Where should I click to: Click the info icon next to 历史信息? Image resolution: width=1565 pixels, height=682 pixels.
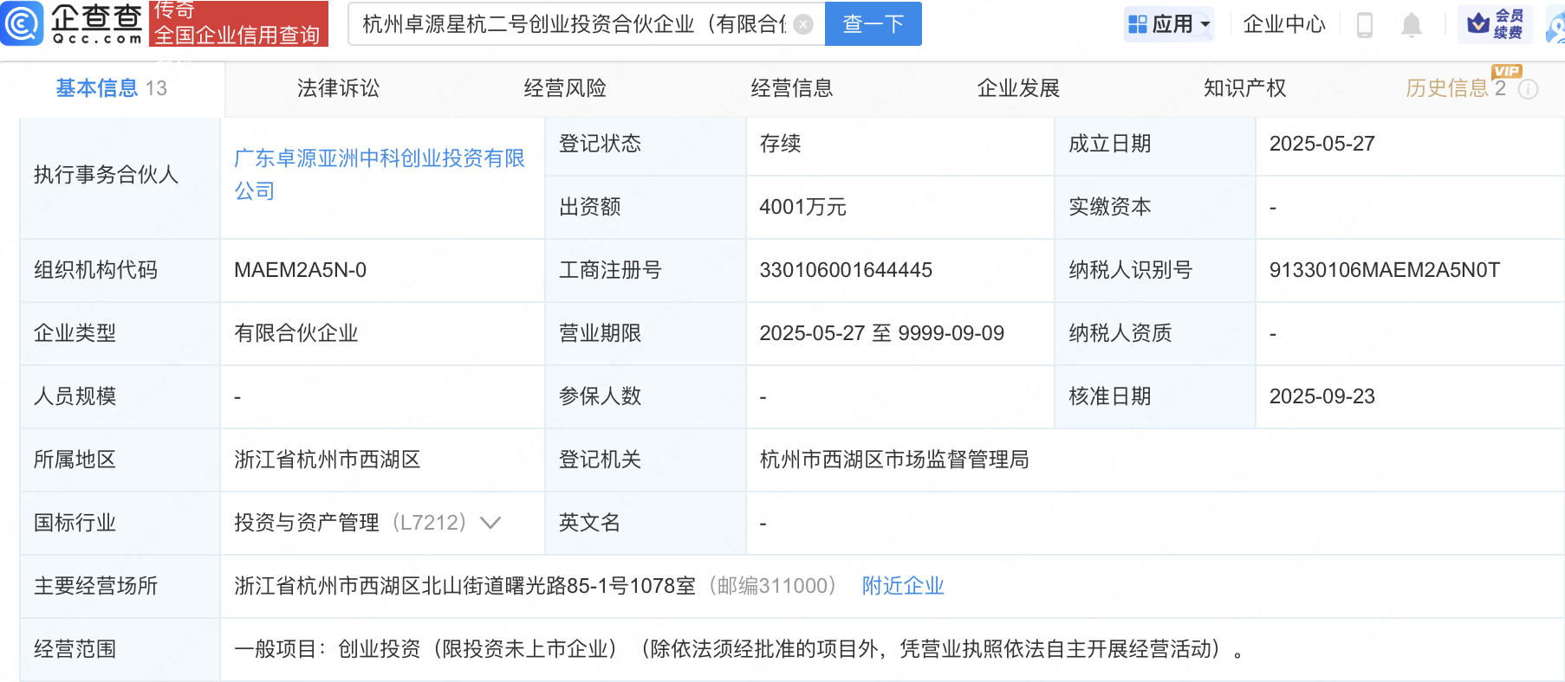(1529, 89)
